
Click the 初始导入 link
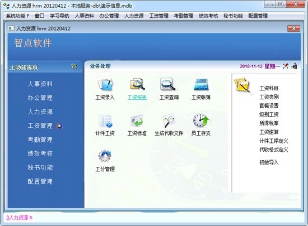tap(269, 162)
